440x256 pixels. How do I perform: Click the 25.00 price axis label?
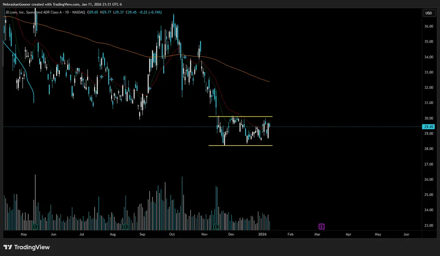429,195
